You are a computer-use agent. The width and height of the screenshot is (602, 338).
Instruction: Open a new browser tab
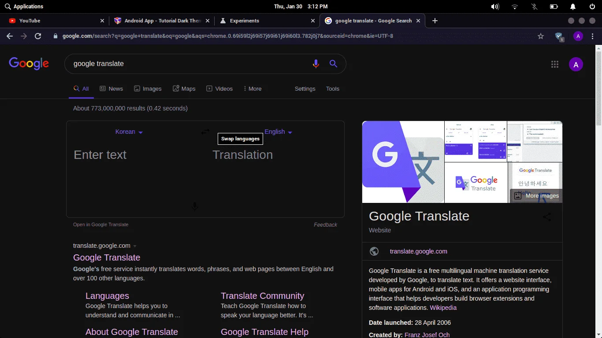coord(435,21)
